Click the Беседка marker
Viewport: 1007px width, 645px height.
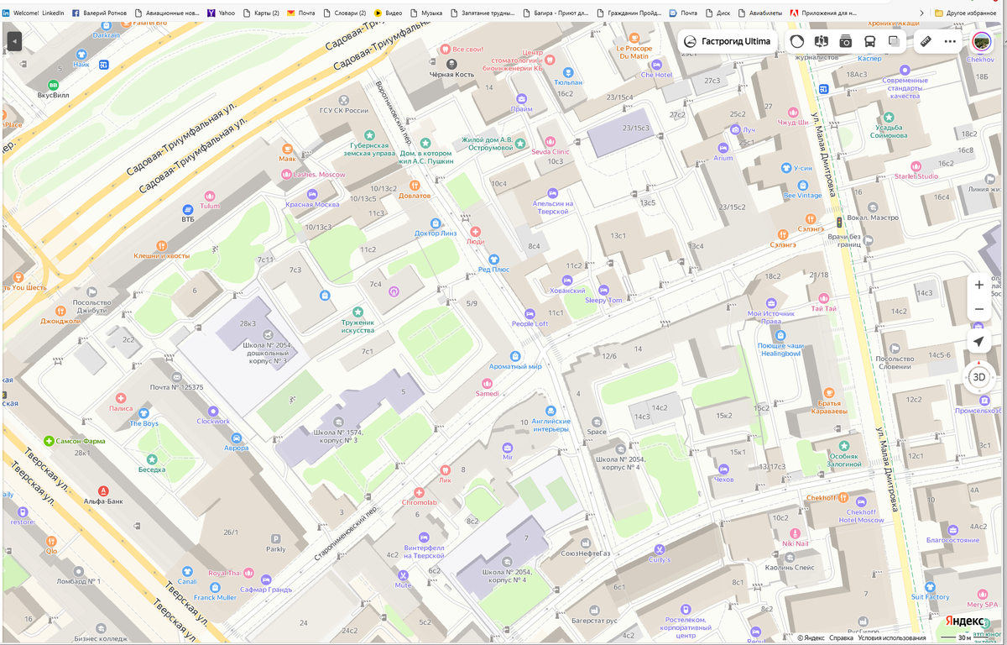(152, 459)
